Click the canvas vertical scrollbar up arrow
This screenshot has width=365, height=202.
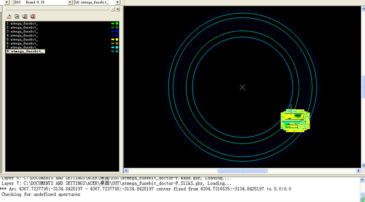pos(363,9)
